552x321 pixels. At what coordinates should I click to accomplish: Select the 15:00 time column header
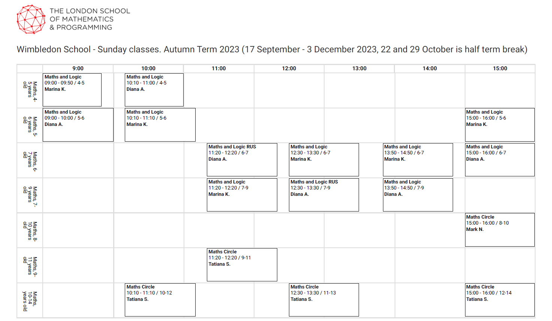(500, 68)
